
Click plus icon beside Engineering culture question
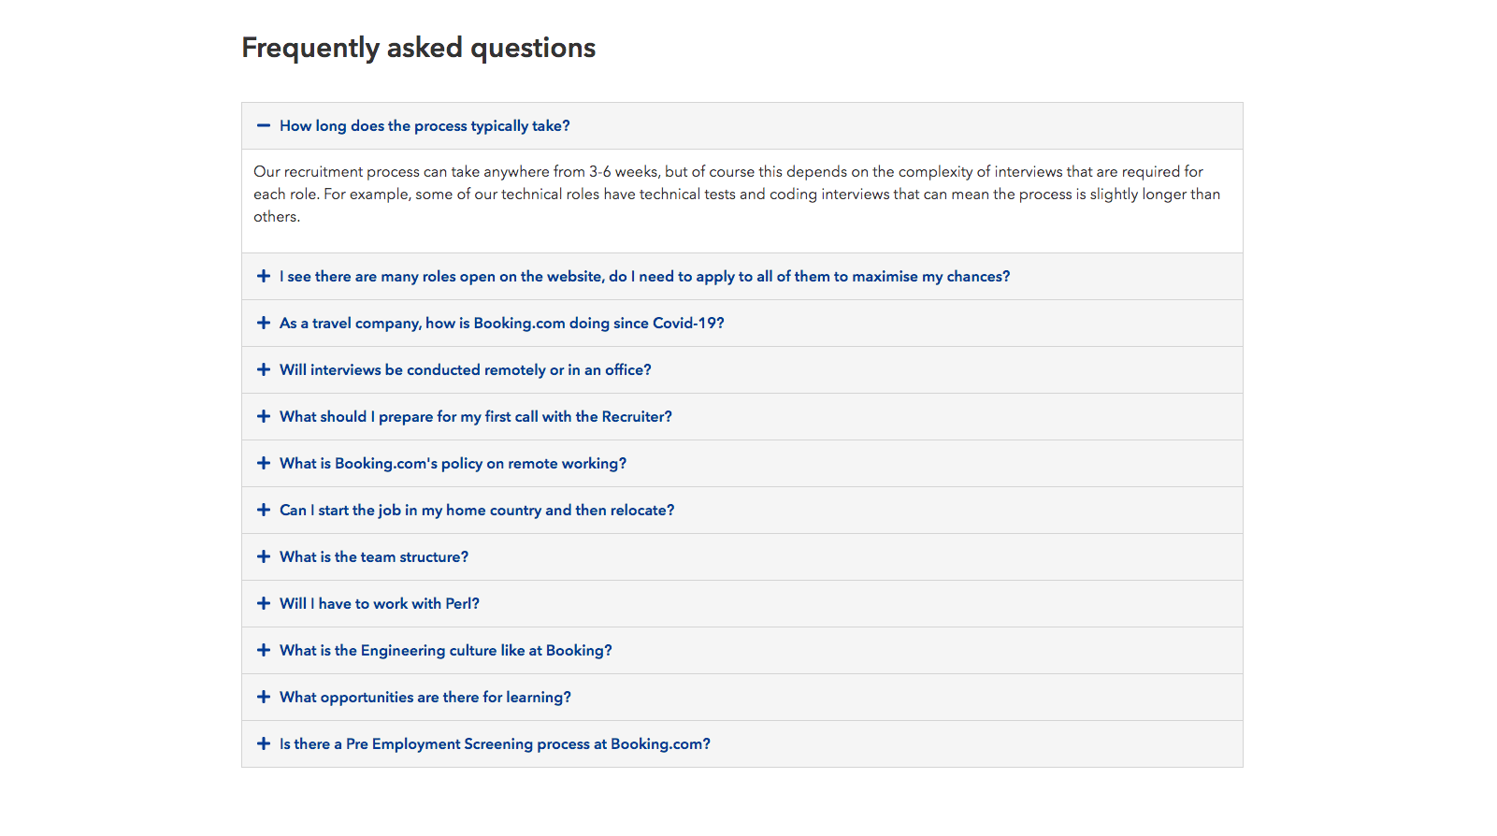(x=264, y=650)
